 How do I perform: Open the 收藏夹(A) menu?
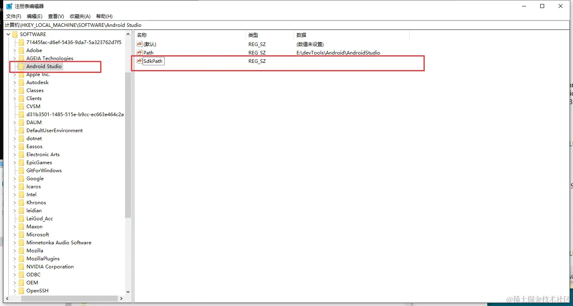point(80,16)
